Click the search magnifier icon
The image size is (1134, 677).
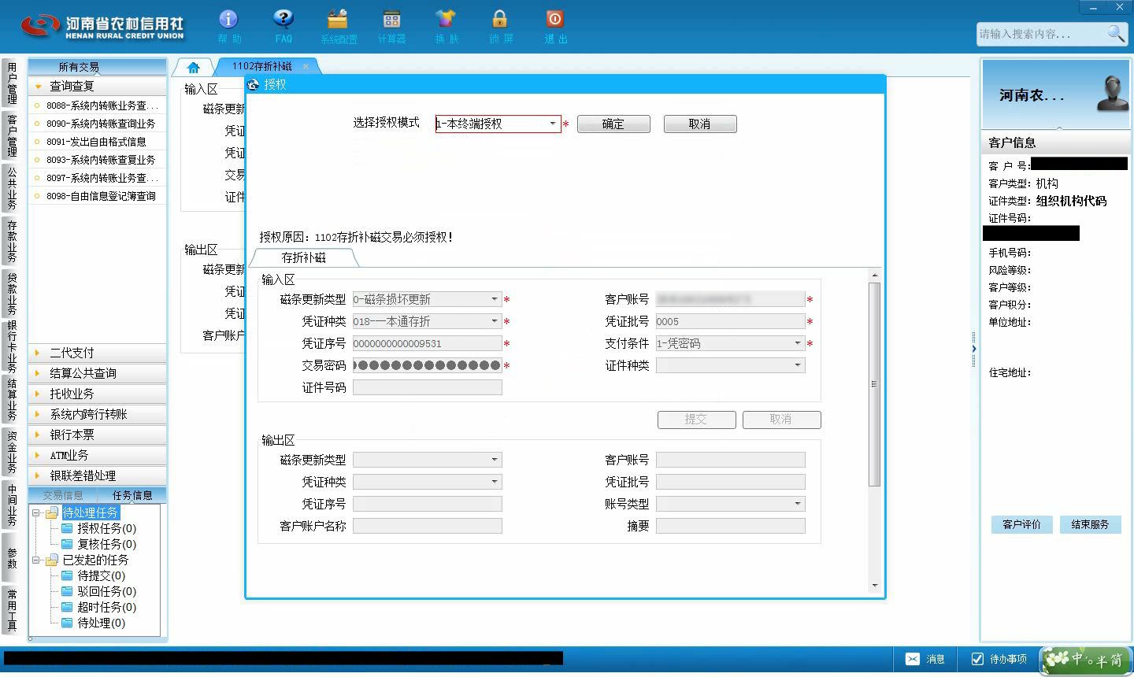pos(1116,33)
